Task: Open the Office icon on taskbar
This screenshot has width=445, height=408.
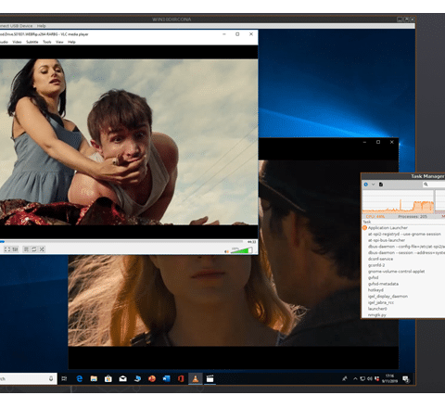Action: (x=181, y=378)
